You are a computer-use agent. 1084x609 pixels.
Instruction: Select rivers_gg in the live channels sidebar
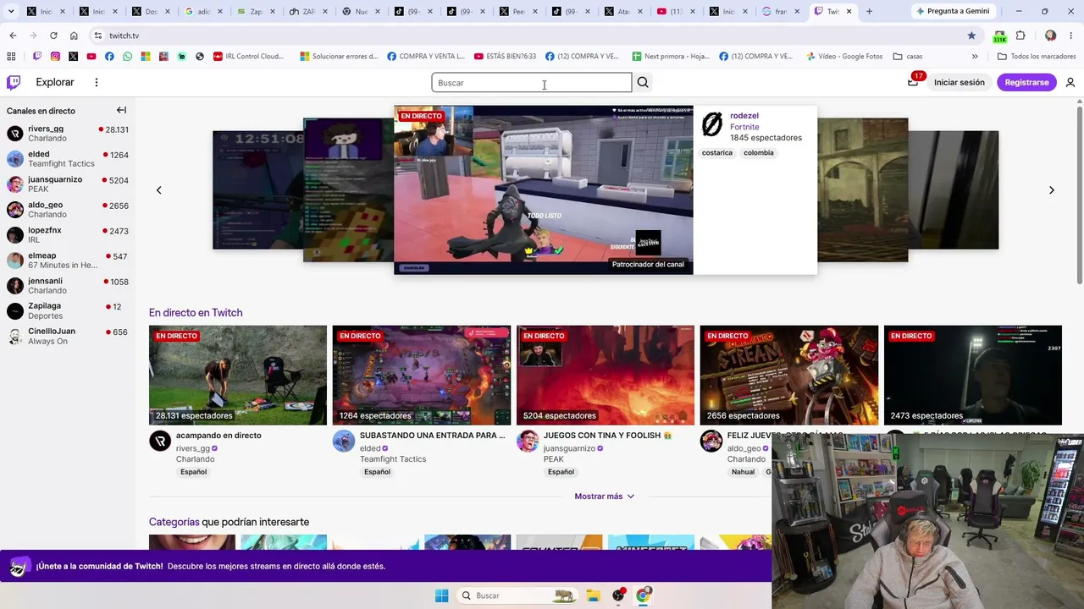tap(68, 134)
